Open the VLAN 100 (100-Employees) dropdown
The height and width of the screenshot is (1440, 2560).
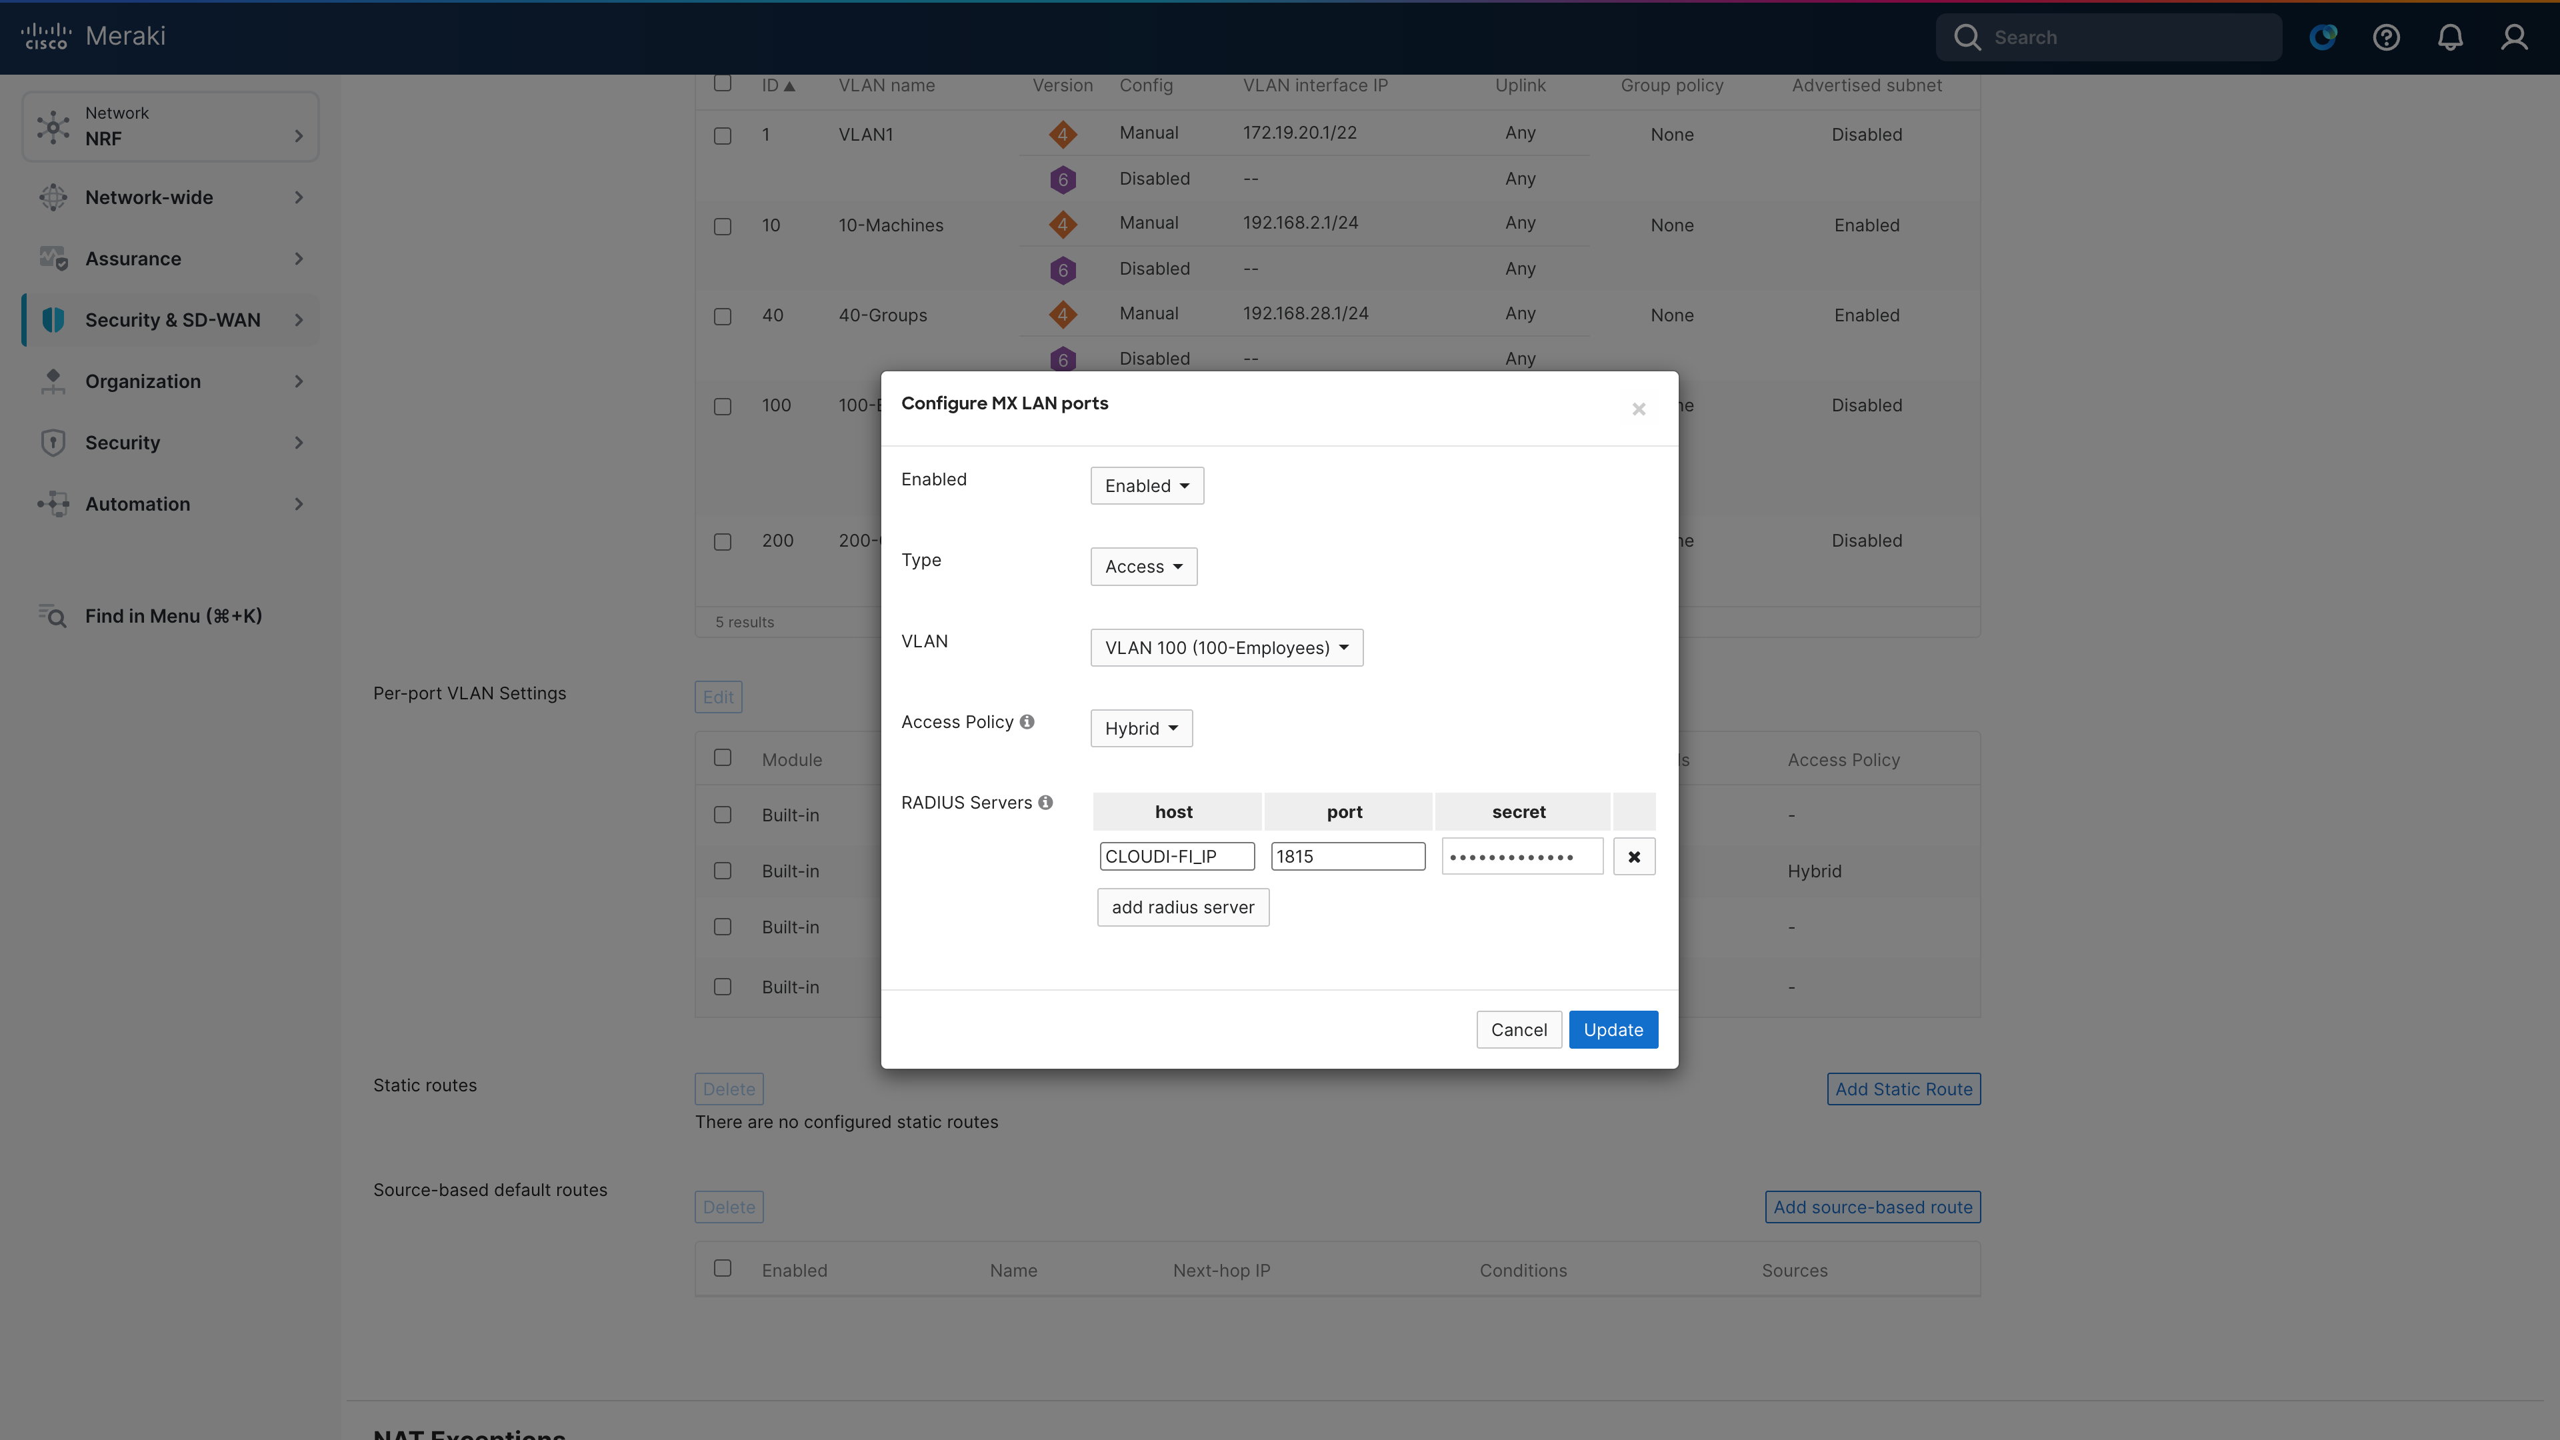coord(1227,648)
